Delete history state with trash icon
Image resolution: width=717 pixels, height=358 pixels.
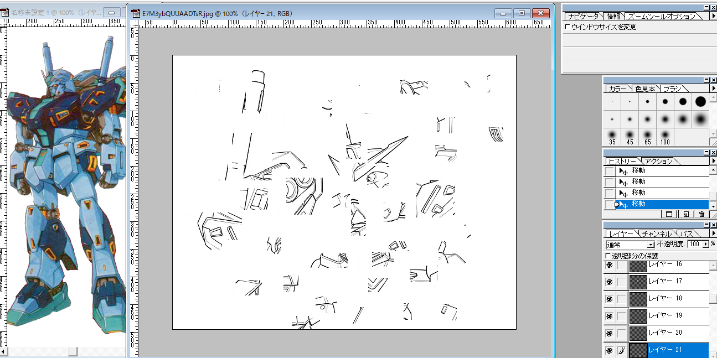(x=701, y=214)
